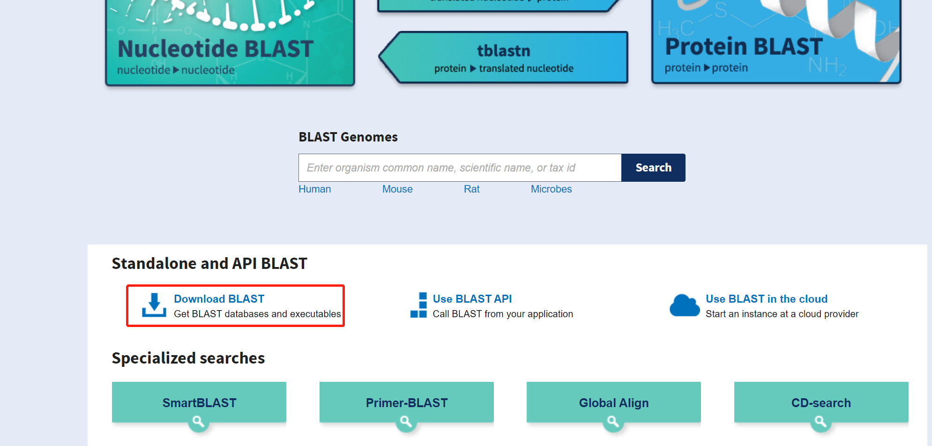
Task: Click the SmartBLAST magnifier icon
Action: [199, 422]
